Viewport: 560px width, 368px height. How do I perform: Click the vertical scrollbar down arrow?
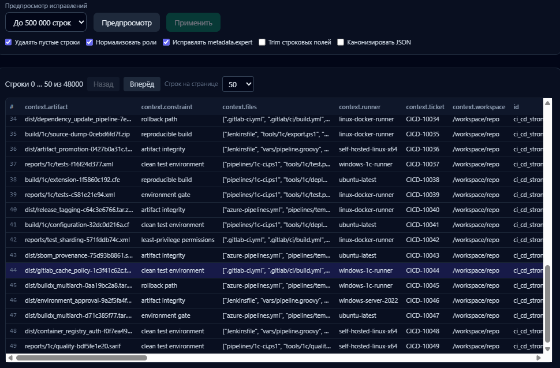(x=547, y=349)
